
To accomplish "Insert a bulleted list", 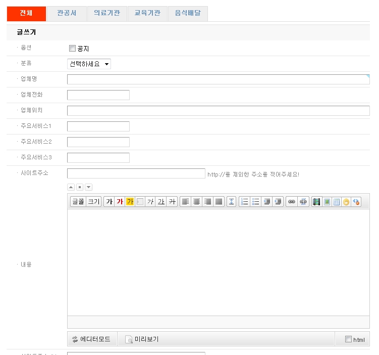I will [x=256, y=202].
